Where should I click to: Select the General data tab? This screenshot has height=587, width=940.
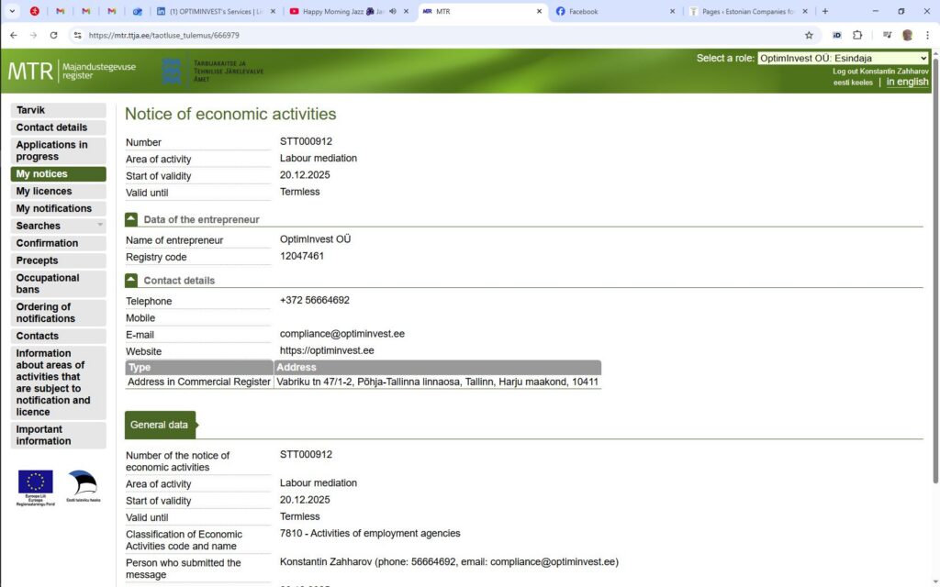coord(159,425)
